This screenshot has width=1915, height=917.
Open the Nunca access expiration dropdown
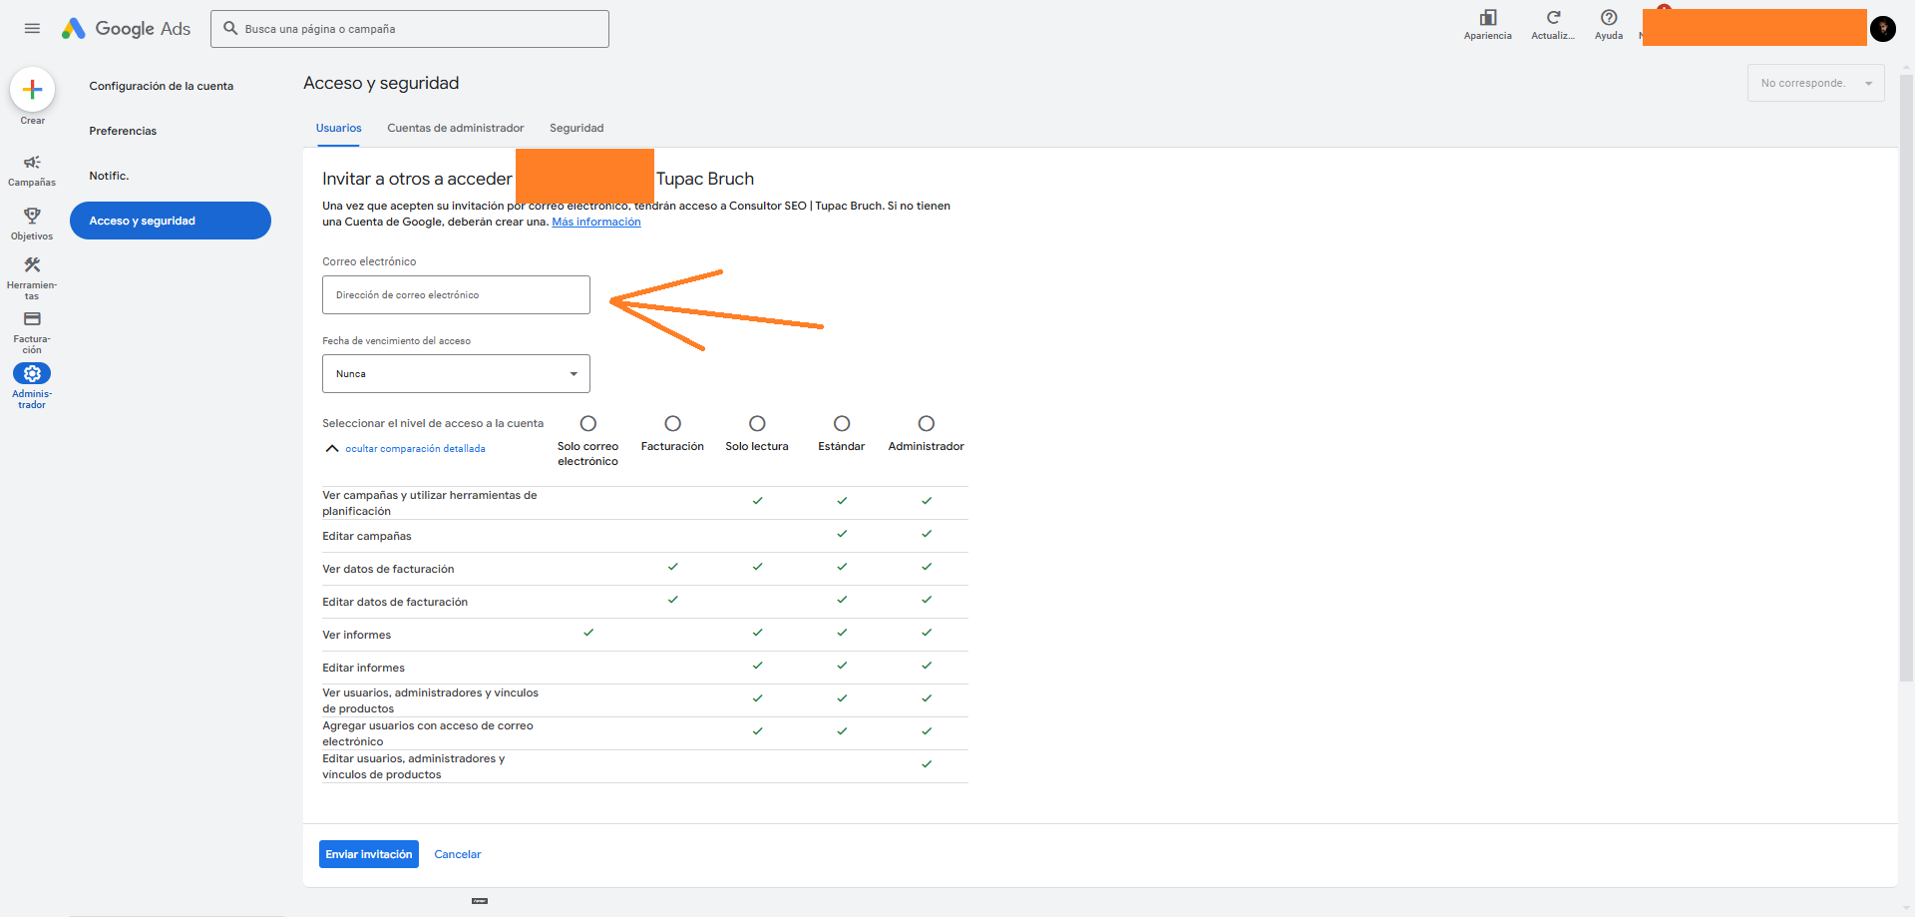(x=456, y=374)
